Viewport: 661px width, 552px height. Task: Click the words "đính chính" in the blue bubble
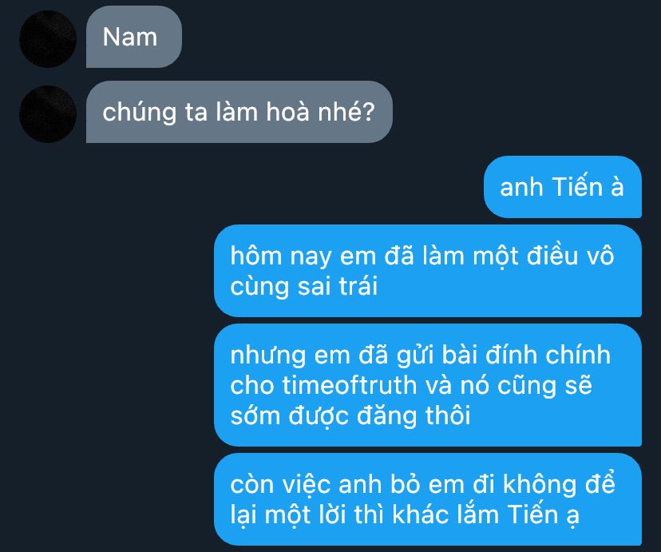click(548, 355)
